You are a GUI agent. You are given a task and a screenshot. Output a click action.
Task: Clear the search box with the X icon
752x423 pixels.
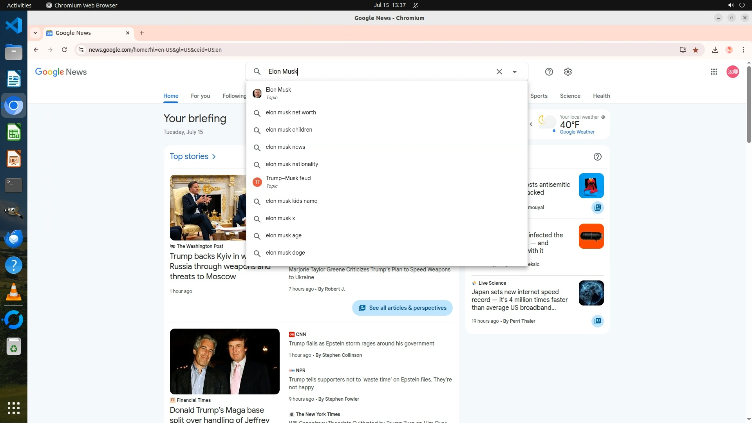click(x=499, y=72)
